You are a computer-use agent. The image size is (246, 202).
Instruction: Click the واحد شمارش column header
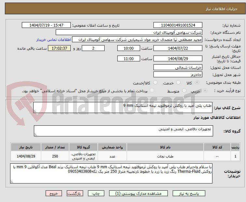(112, 147)
